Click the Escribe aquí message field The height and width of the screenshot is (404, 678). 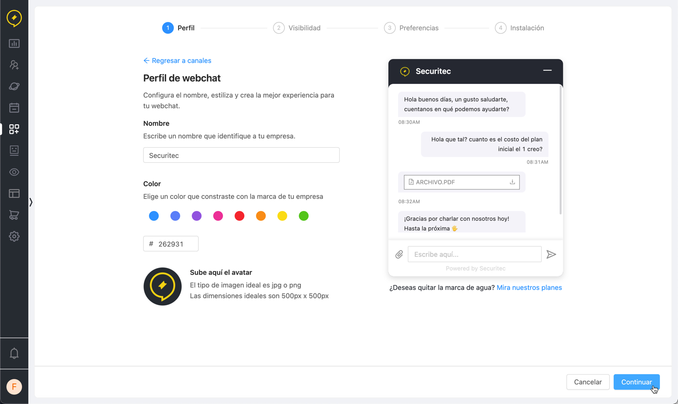click(475, 254)
